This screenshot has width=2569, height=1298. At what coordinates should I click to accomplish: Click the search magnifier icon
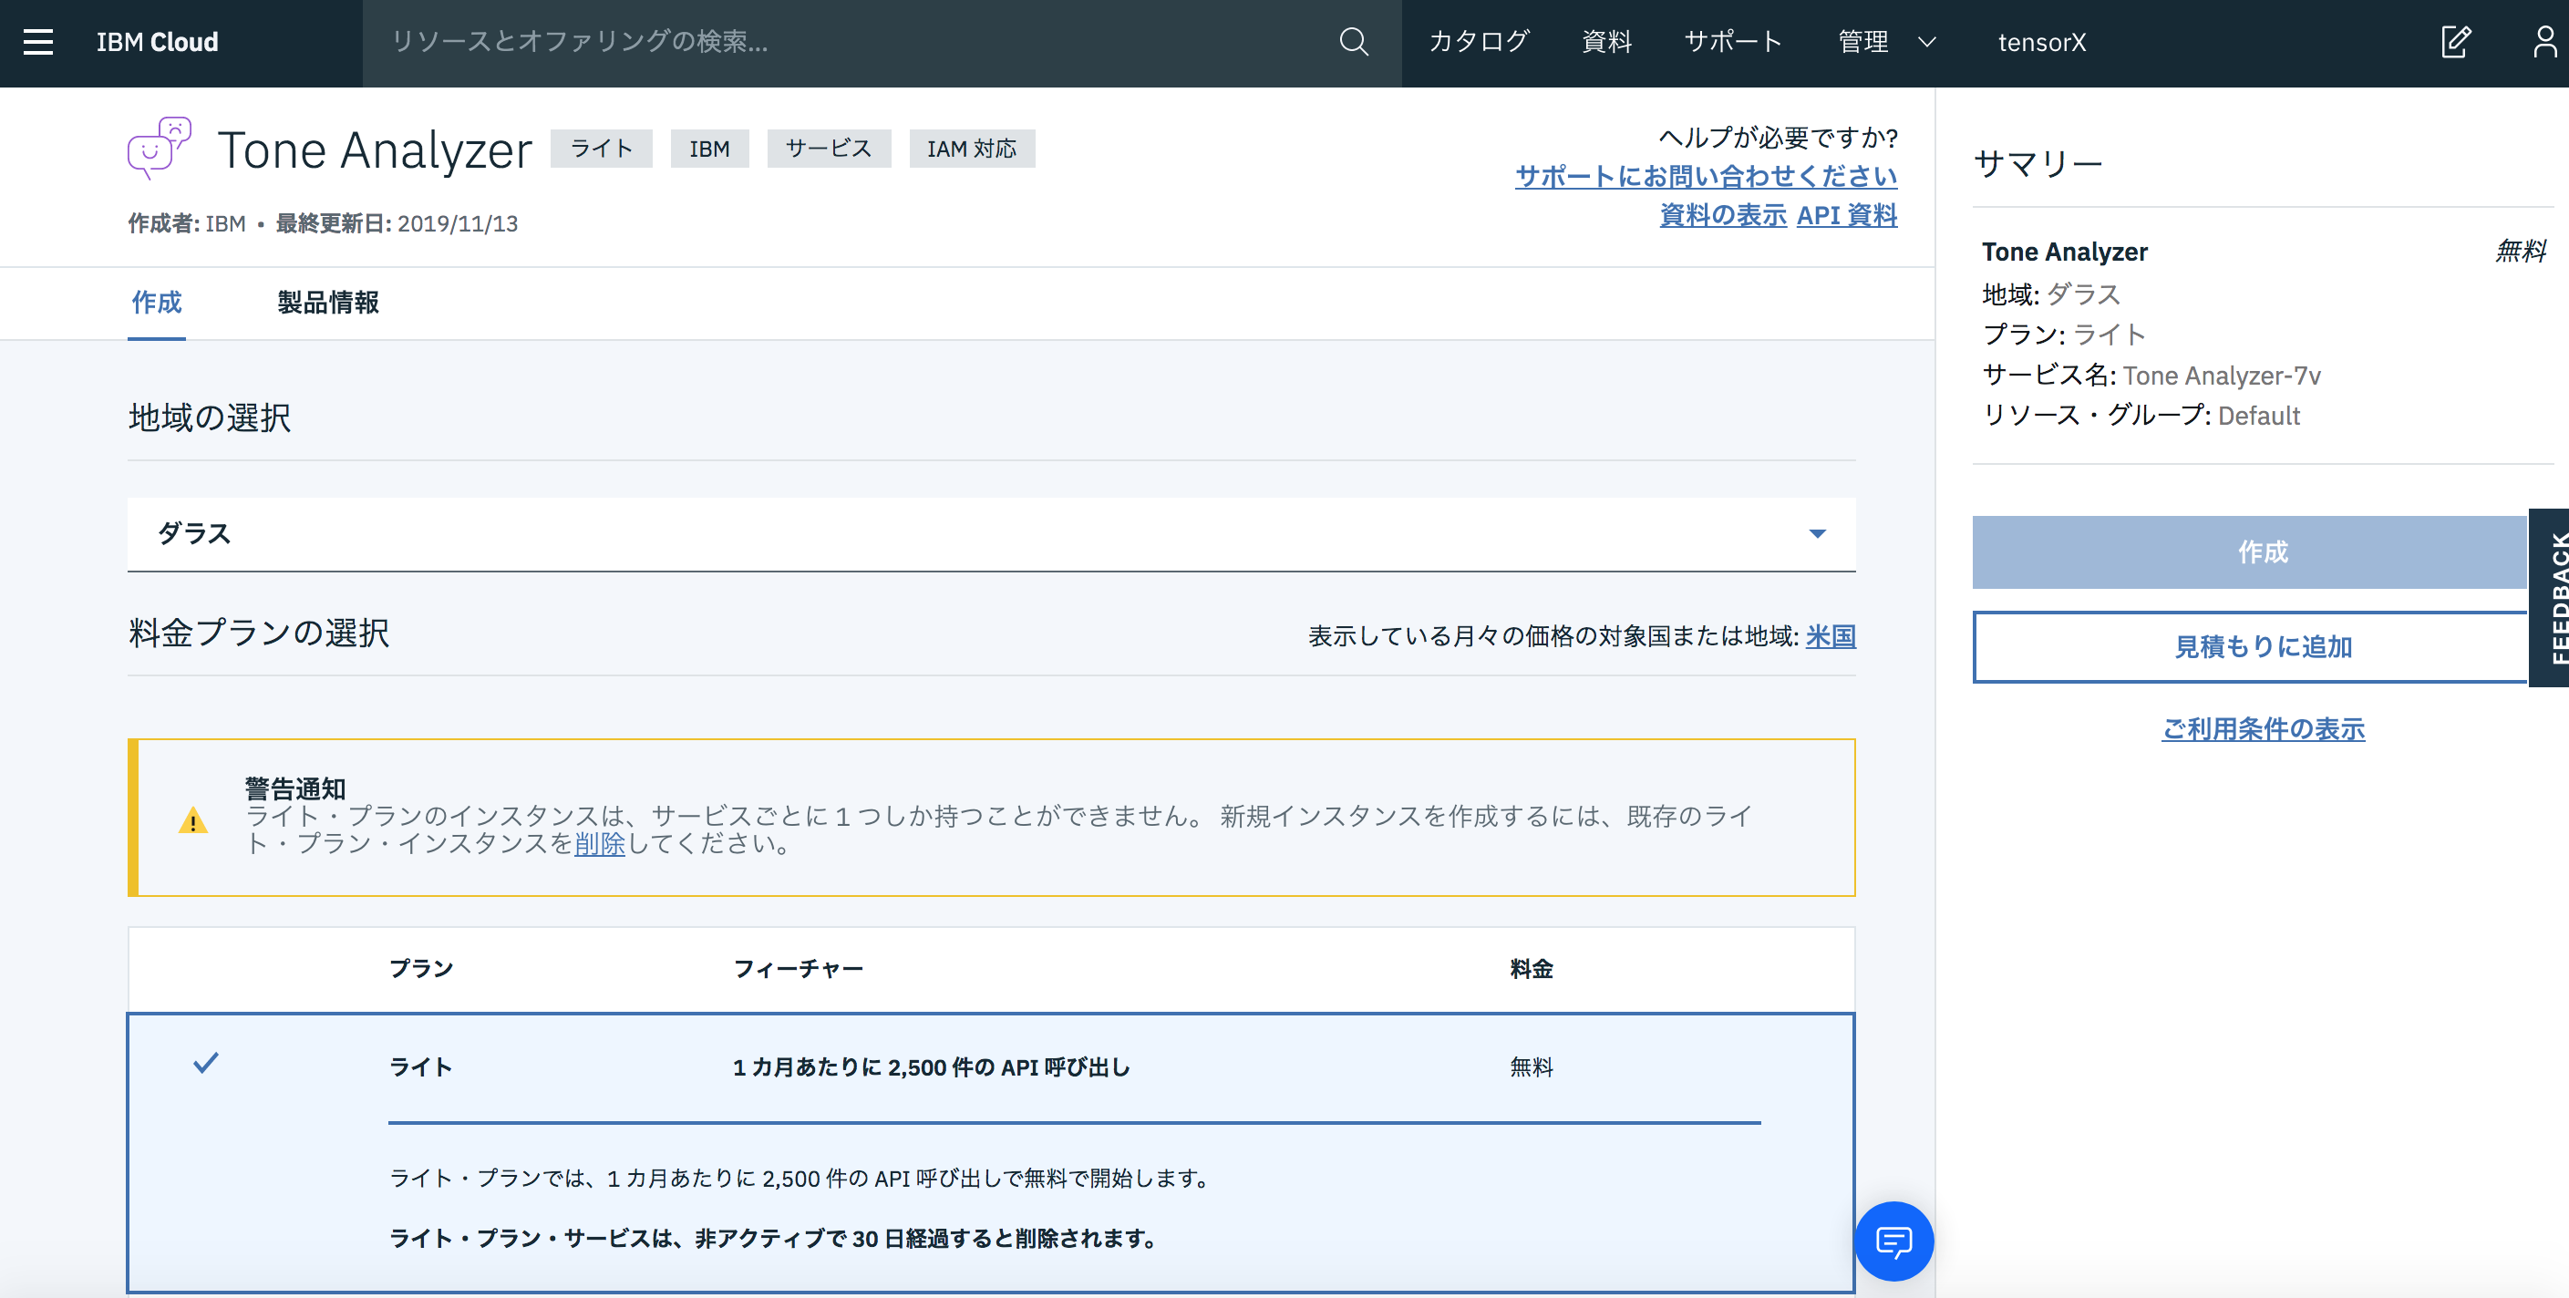(x=1353, y=42)
